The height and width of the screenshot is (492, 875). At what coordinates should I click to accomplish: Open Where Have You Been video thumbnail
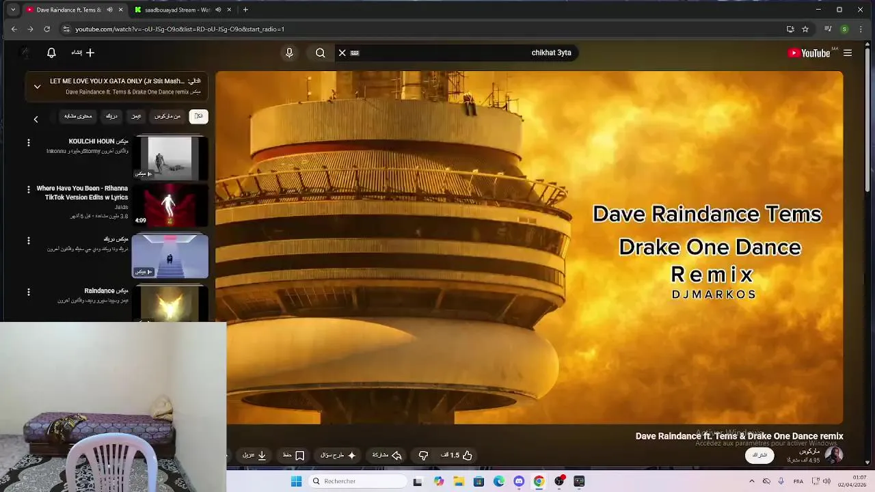[x=170, y=205]
